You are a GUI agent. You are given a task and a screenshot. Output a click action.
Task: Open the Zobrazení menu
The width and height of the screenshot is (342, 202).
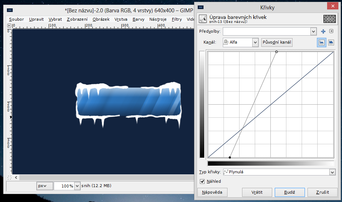tap(77, 19)
